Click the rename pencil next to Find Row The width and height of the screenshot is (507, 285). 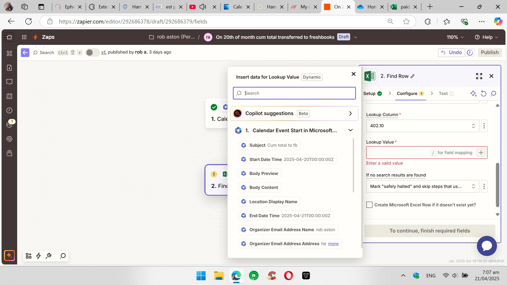click(x=413, y=76)
